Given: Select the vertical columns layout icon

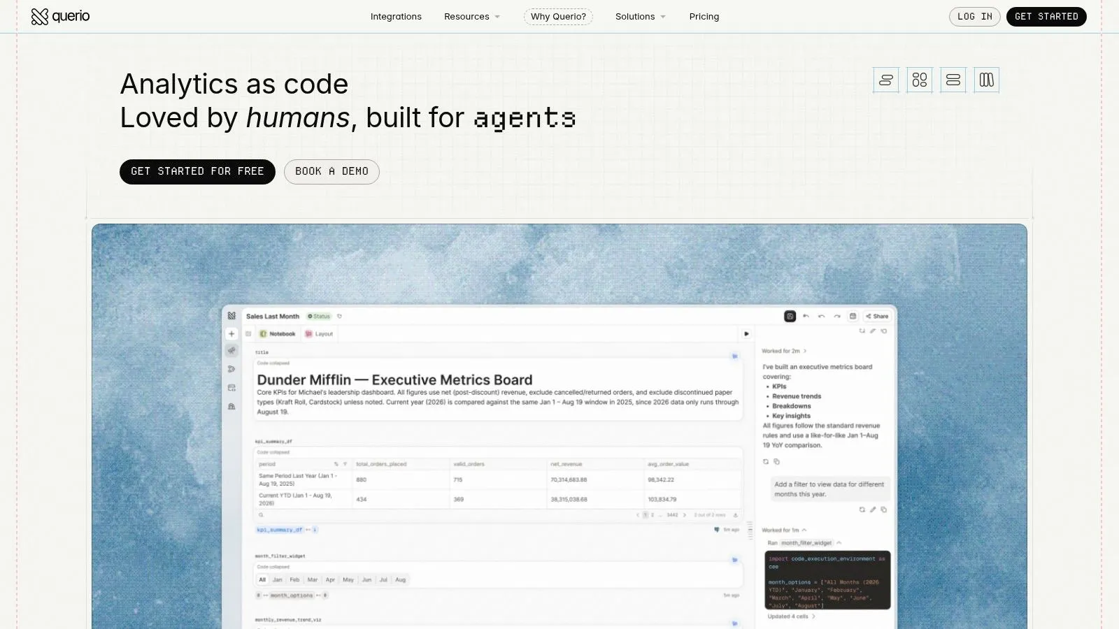Looking at the screenshot, I should click(987, 80).
